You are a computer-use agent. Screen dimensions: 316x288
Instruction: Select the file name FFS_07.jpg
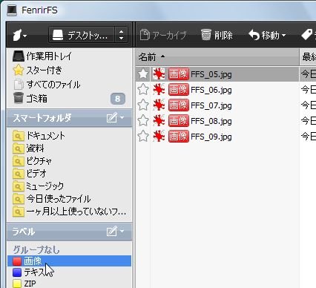coord(211,105)
